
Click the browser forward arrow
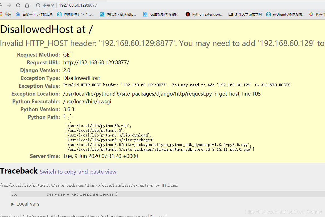(9, 5)
